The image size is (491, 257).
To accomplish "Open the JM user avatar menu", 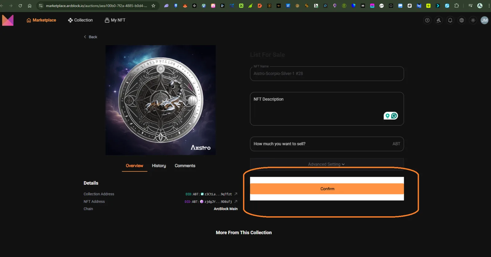I will [485, 20].
